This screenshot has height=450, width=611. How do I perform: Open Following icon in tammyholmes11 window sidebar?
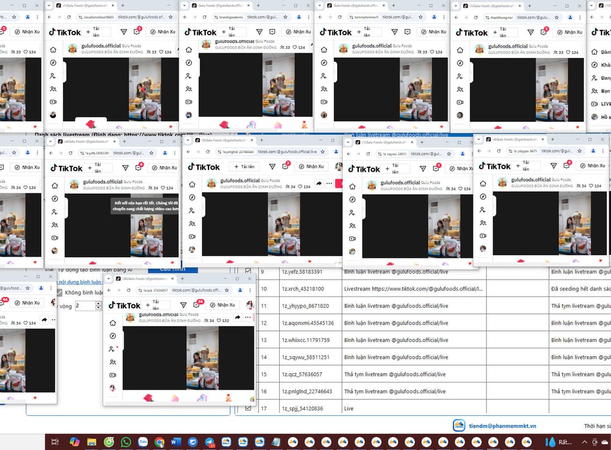[324, 76]
